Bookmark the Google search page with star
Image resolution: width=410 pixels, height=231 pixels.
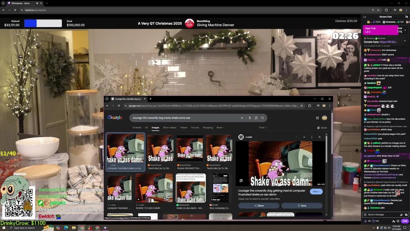click(301, 106)
